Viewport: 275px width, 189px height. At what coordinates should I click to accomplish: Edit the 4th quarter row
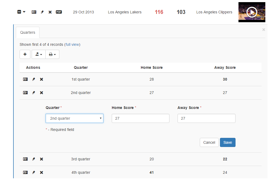[x=34, y=172]
